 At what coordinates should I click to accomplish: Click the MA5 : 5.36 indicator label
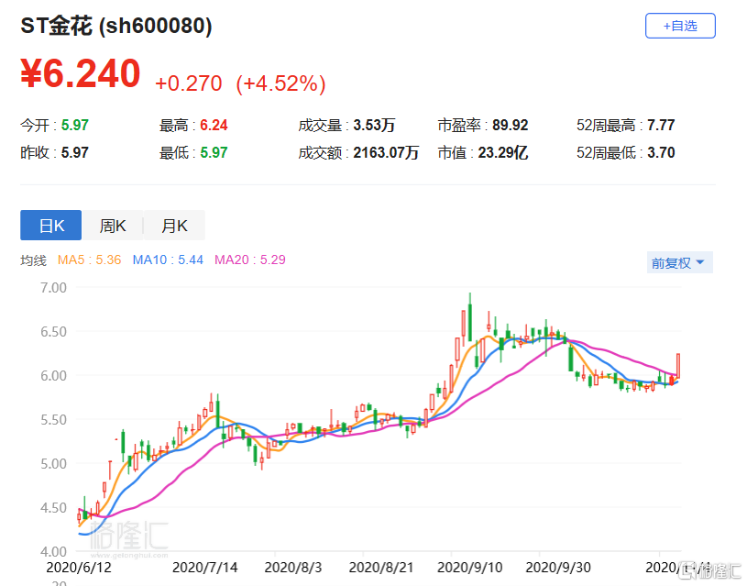pyautogui.click(x=89, y=260)
